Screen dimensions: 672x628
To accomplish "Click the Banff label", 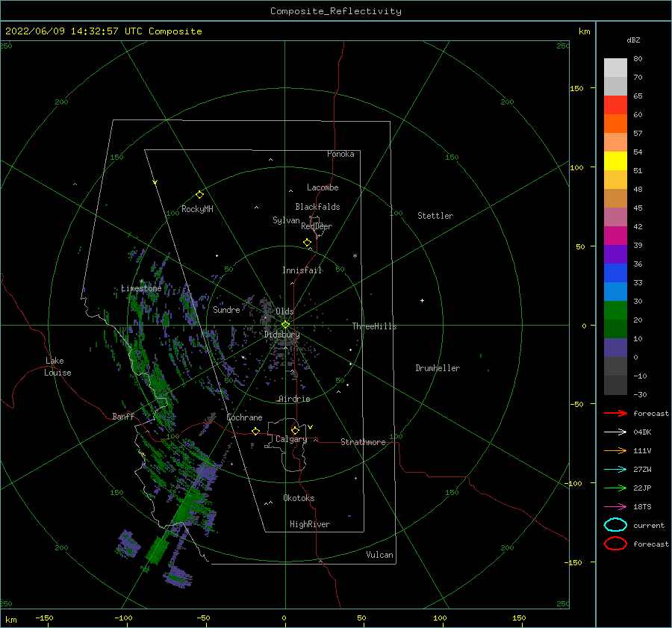I will tap(123, 416).
